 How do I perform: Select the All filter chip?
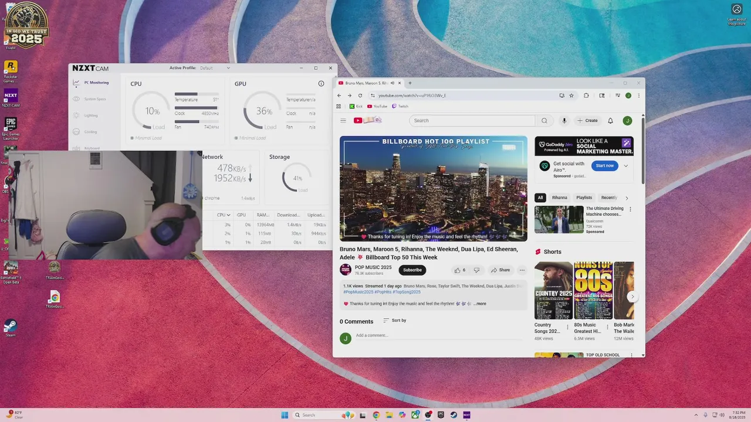click(540, 198)
